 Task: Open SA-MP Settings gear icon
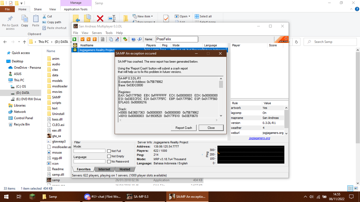pyautogui.click(x=125, y=39)
